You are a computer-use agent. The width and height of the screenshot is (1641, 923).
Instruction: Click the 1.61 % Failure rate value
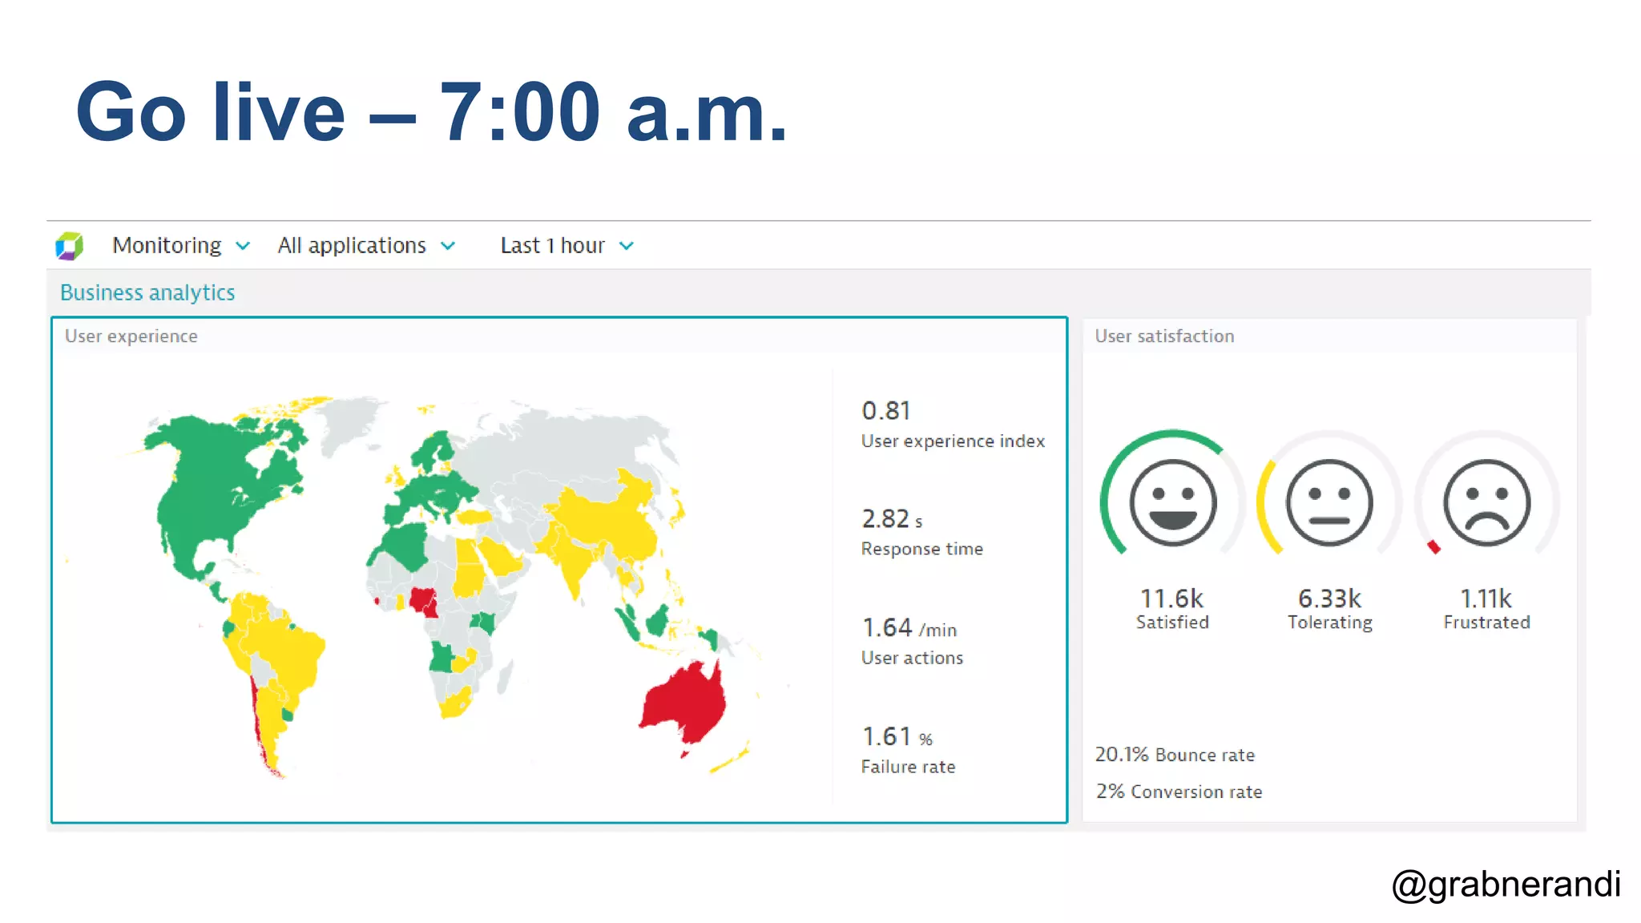point(897,736)
